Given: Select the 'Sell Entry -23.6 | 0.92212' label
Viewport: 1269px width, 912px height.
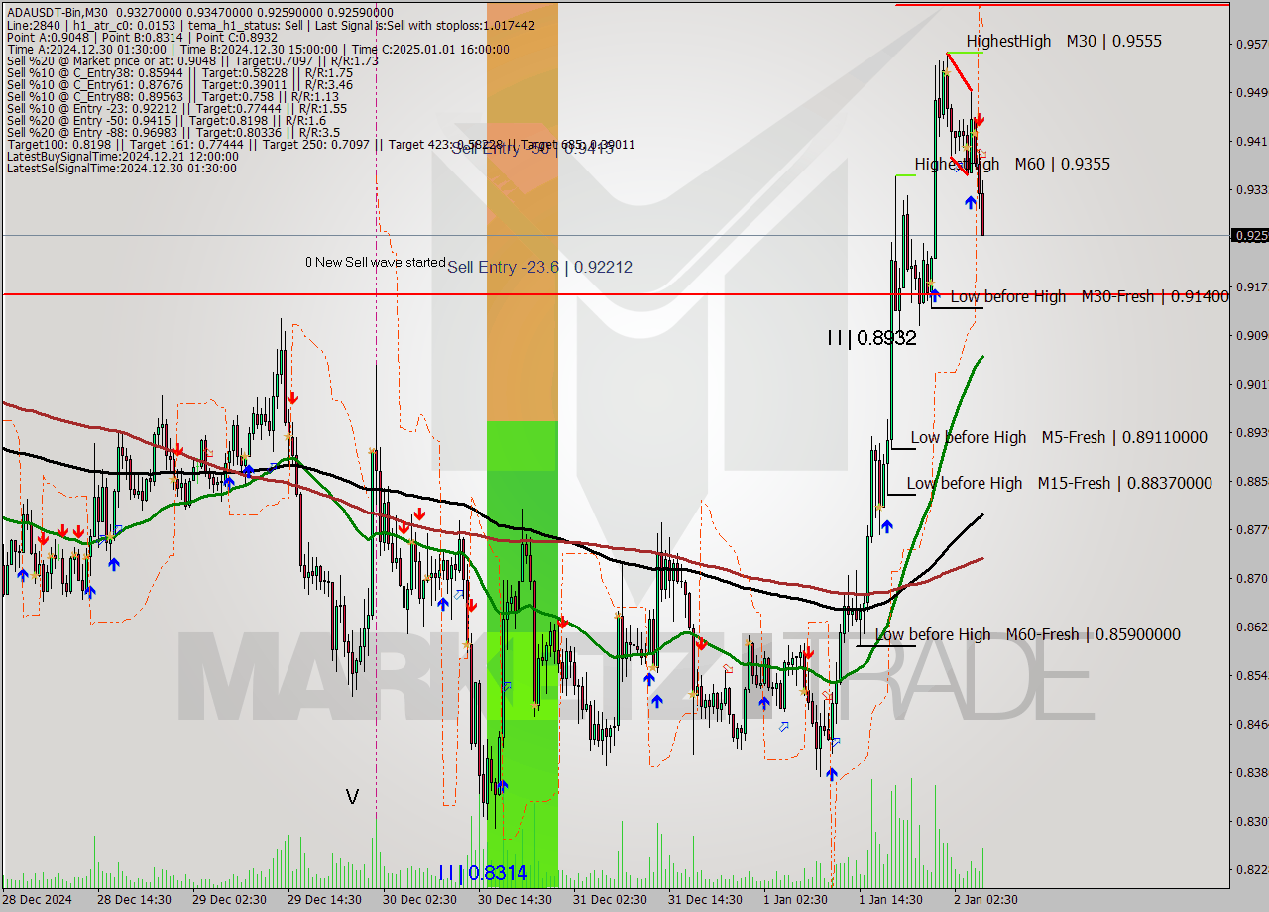Looking at the screenshot, I should click(x=539, y=267).
